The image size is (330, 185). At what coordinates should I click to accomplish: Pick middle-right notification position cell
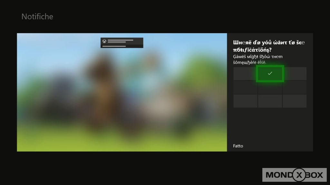[x=295, y=87]
